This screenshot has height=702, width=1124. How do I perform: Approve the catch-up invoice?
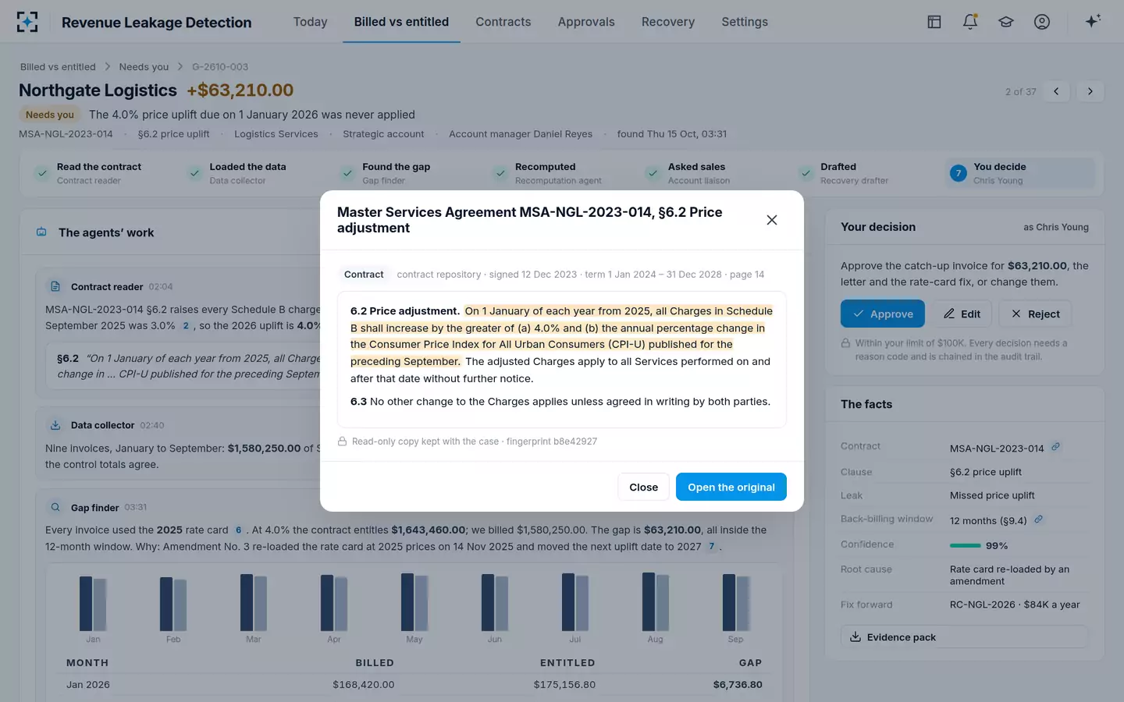pos(883,314)
